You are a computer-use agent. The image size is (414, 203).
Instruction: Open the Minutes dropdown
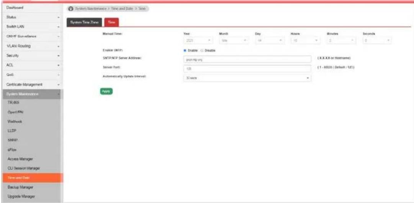[342, 41]
